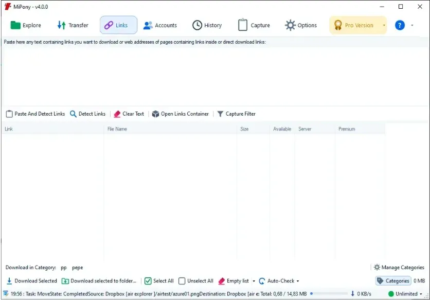Click the transfer progress bar in status bar

329,294
